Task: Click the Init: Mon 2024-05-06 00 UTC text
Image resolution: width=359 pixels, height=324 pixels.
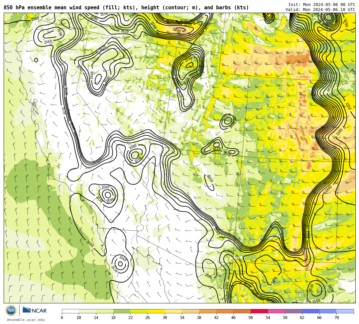Action: (322, 5)
